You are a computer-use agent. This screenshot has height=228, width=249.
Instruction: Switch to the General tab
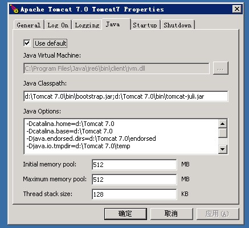[x=28, y=25]
